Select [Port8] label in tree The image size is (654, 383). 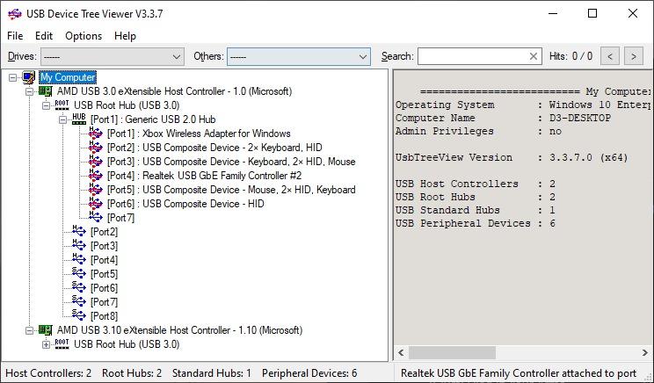point(105,316)
